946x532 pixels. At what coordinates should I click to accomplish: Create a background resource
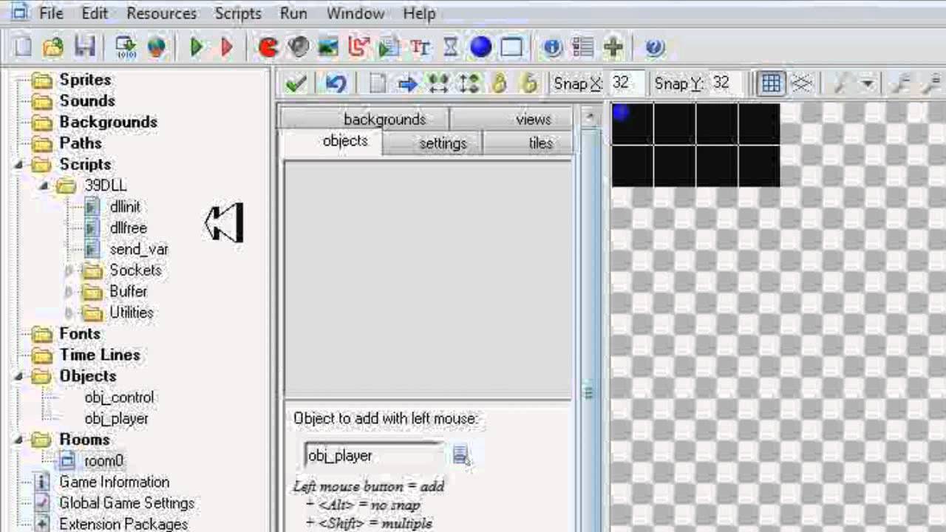coord(328,47)
